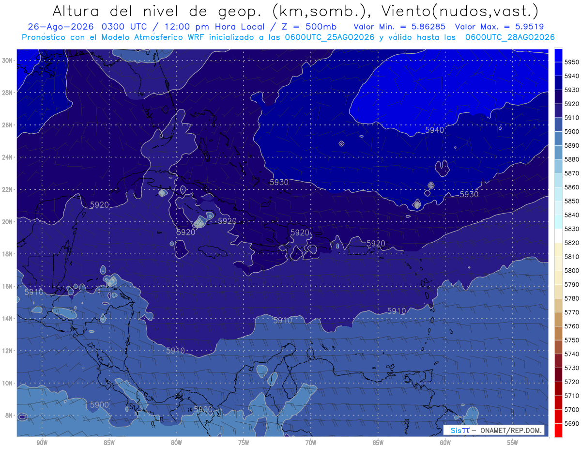This screenshot has width=581, height=449.
Task: Click the 5880 colorbar label
Action: tap(572, 159)
